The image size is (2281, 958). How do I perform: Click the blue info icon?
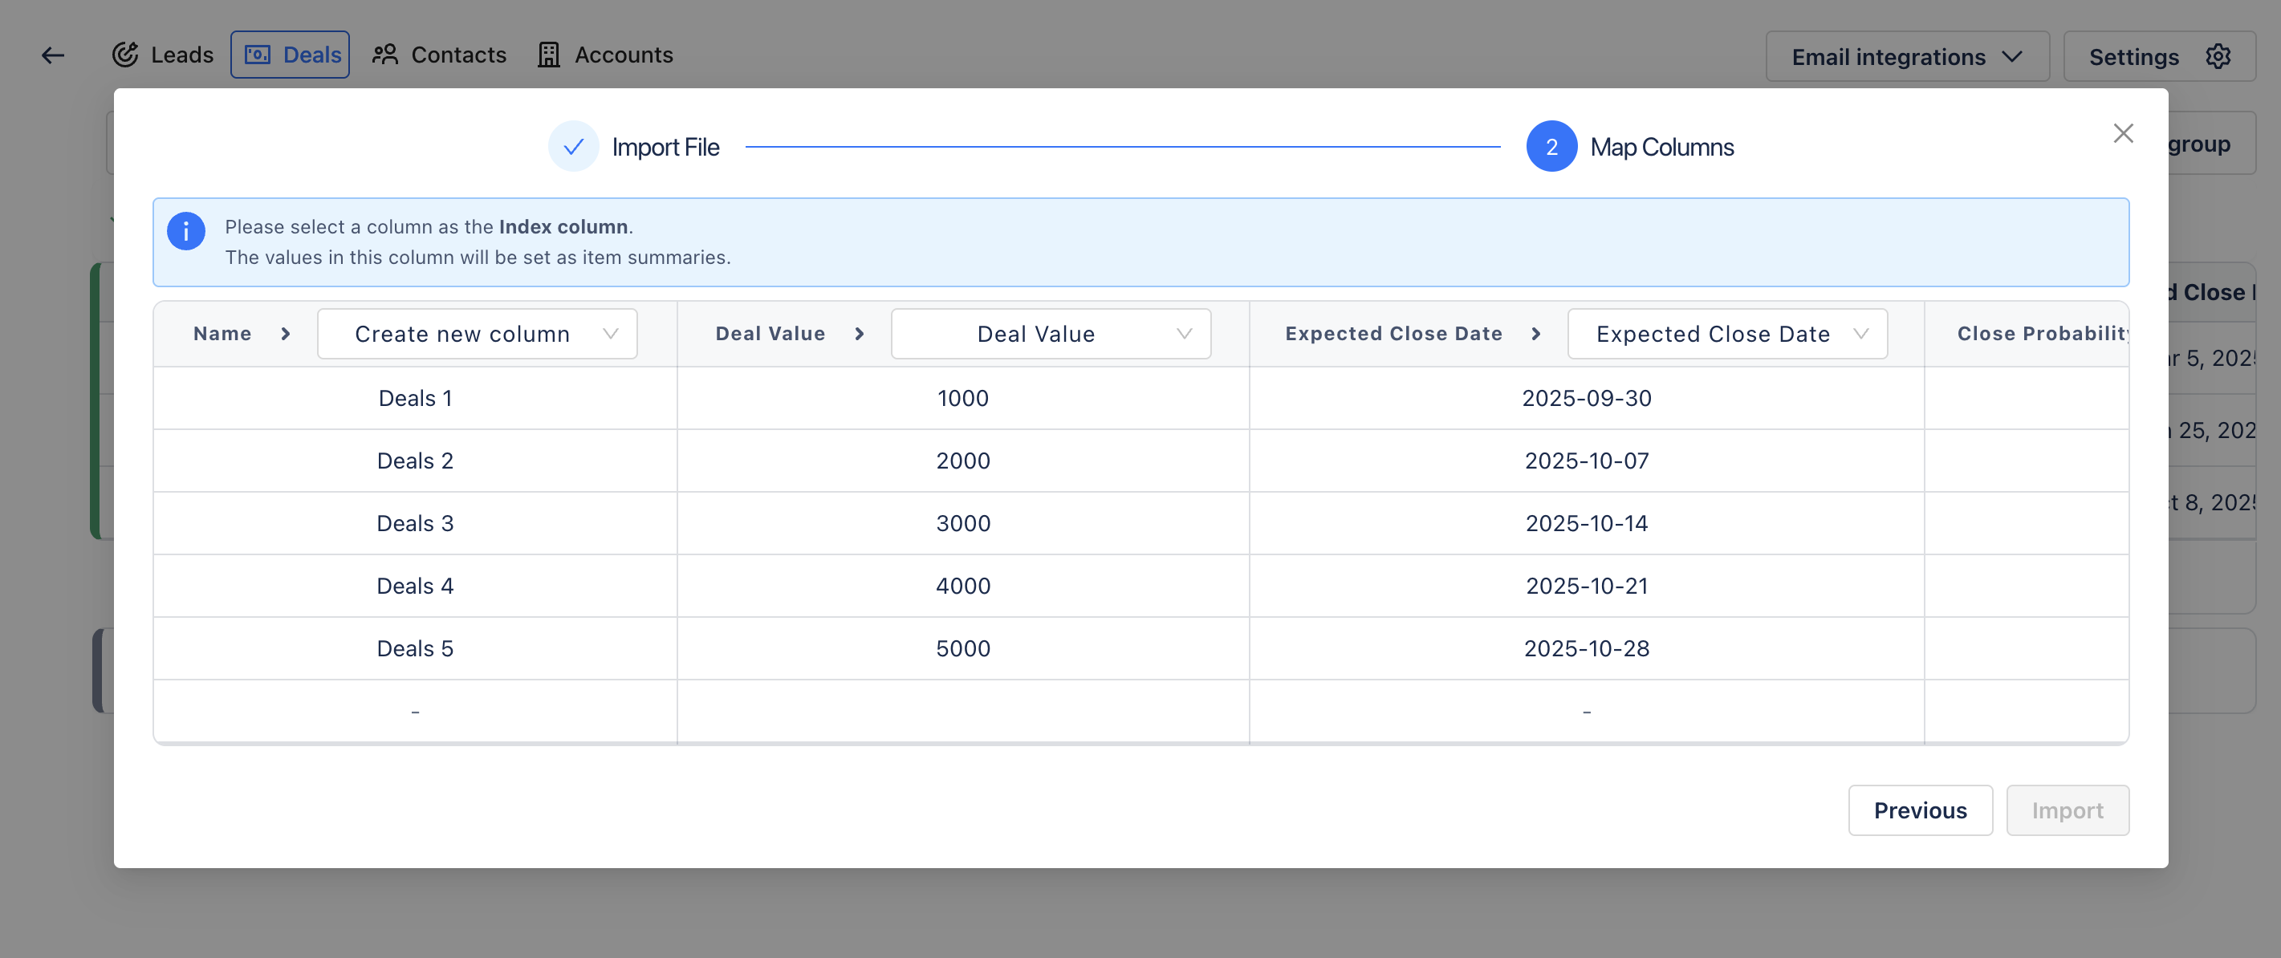point(186,232)
